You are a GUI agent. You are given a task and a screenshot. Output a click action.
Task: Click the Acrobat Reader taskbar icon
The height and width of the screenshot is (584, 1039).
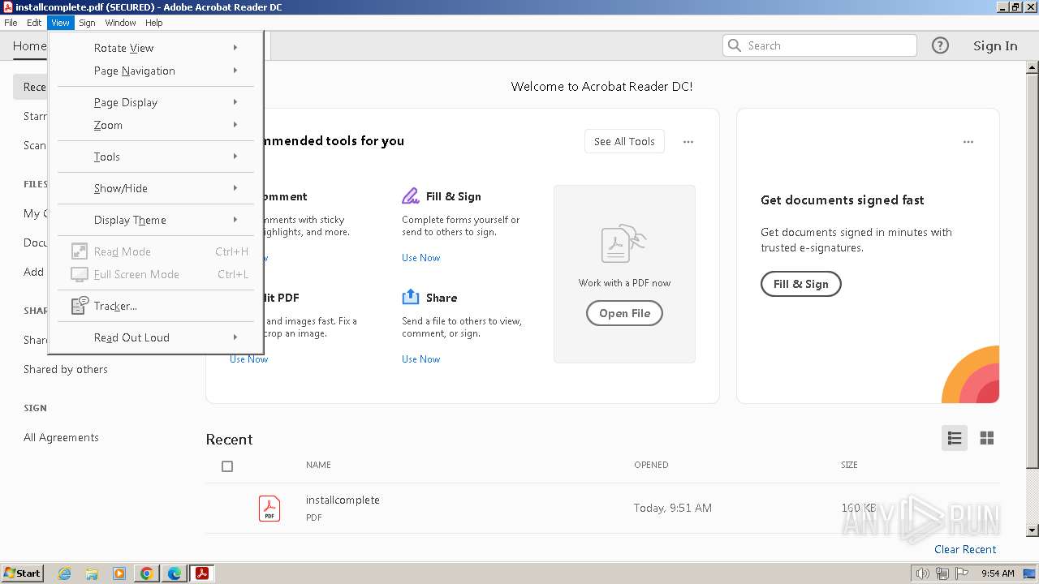coord(202,573)
